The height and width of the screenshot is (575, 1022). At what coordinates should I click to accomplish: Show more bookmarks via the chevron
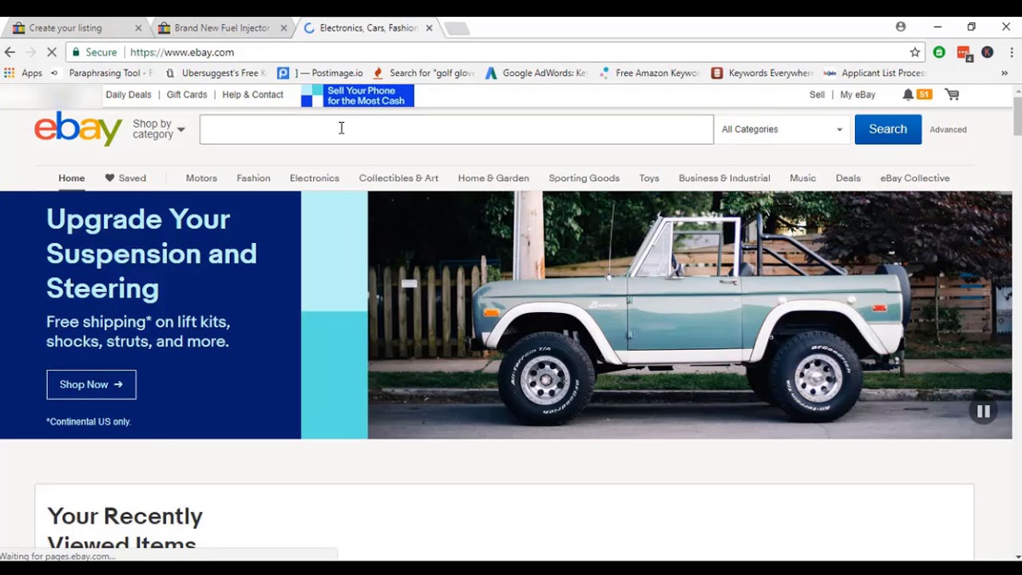coord(1004,73)
